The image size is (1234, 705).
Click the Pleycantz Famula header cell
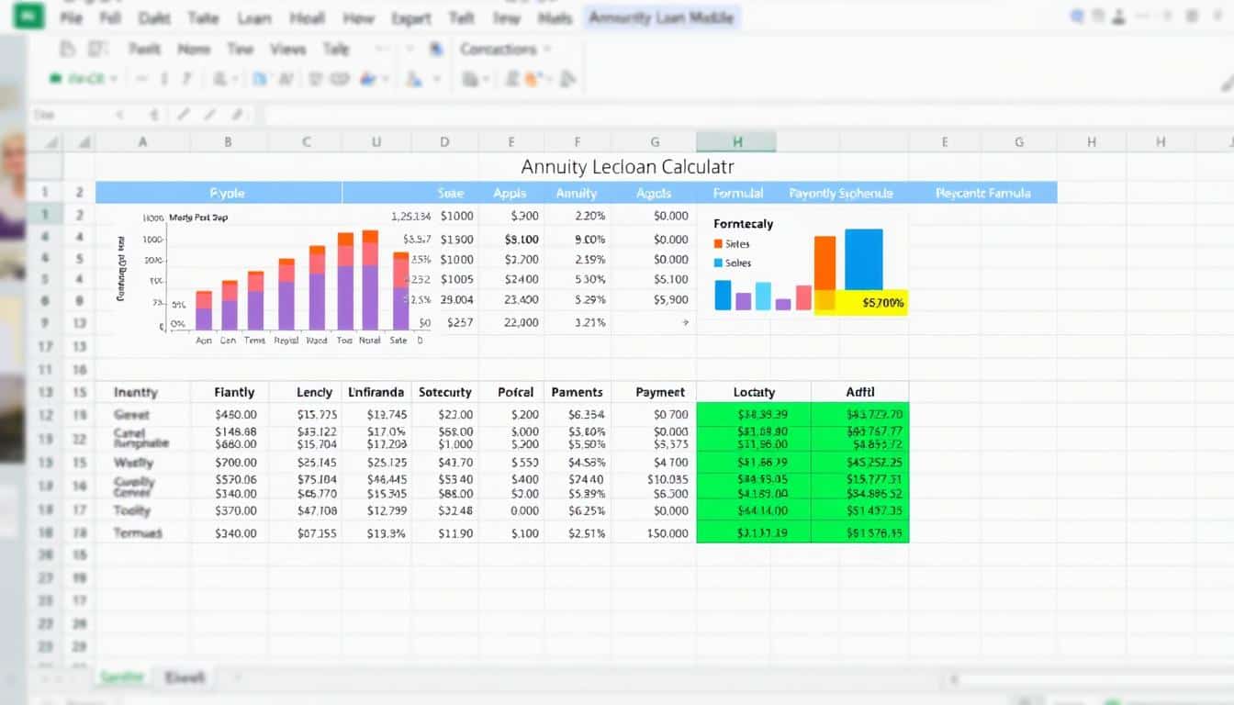tap(982, 193)
